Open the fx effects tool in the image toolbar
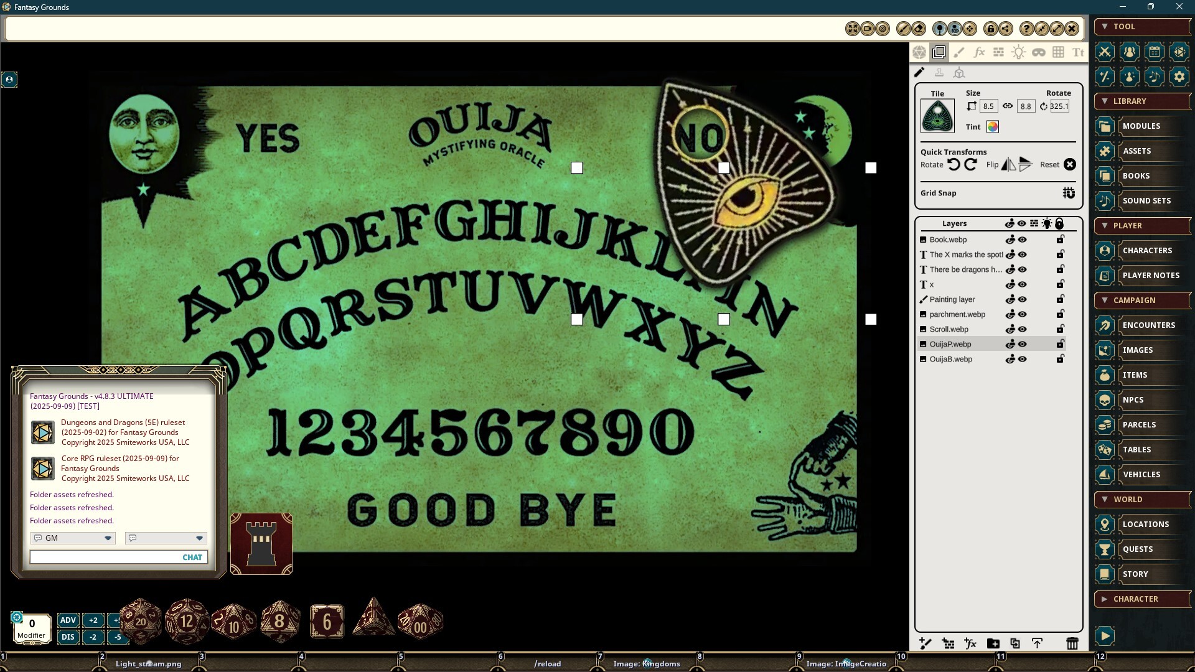The width and height of the screenshot is (1195, 672). (979, 52)
